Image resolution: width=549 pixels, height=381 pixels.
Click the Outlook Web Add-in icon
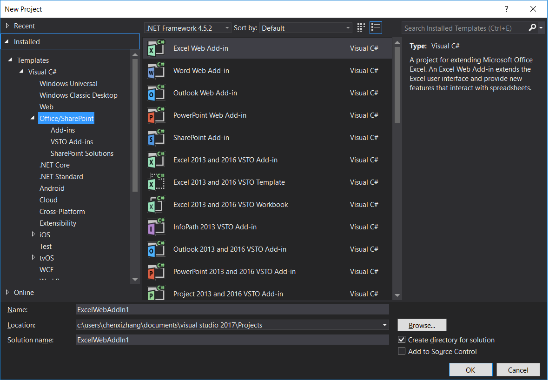(x=156, y=93)
